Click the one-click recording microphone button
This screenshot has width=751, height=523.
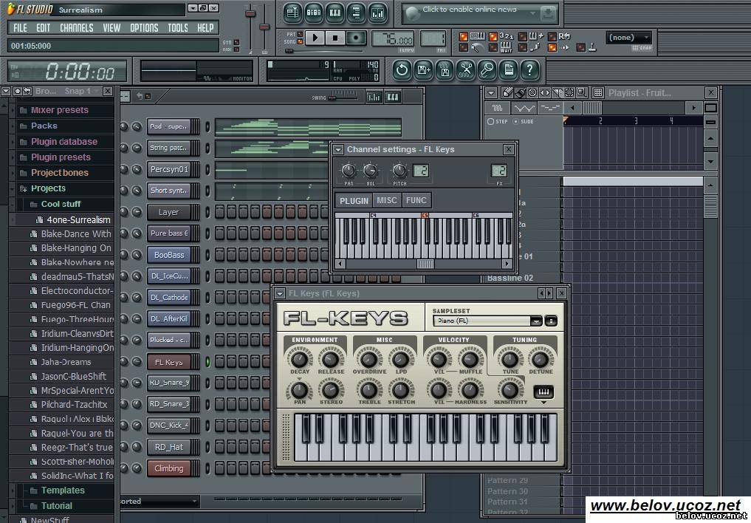point(487,70)
